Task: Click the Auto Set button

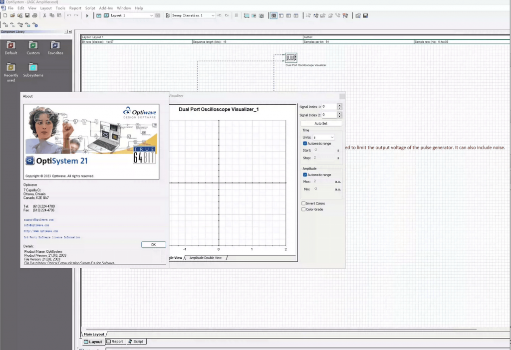Action: 321,123
